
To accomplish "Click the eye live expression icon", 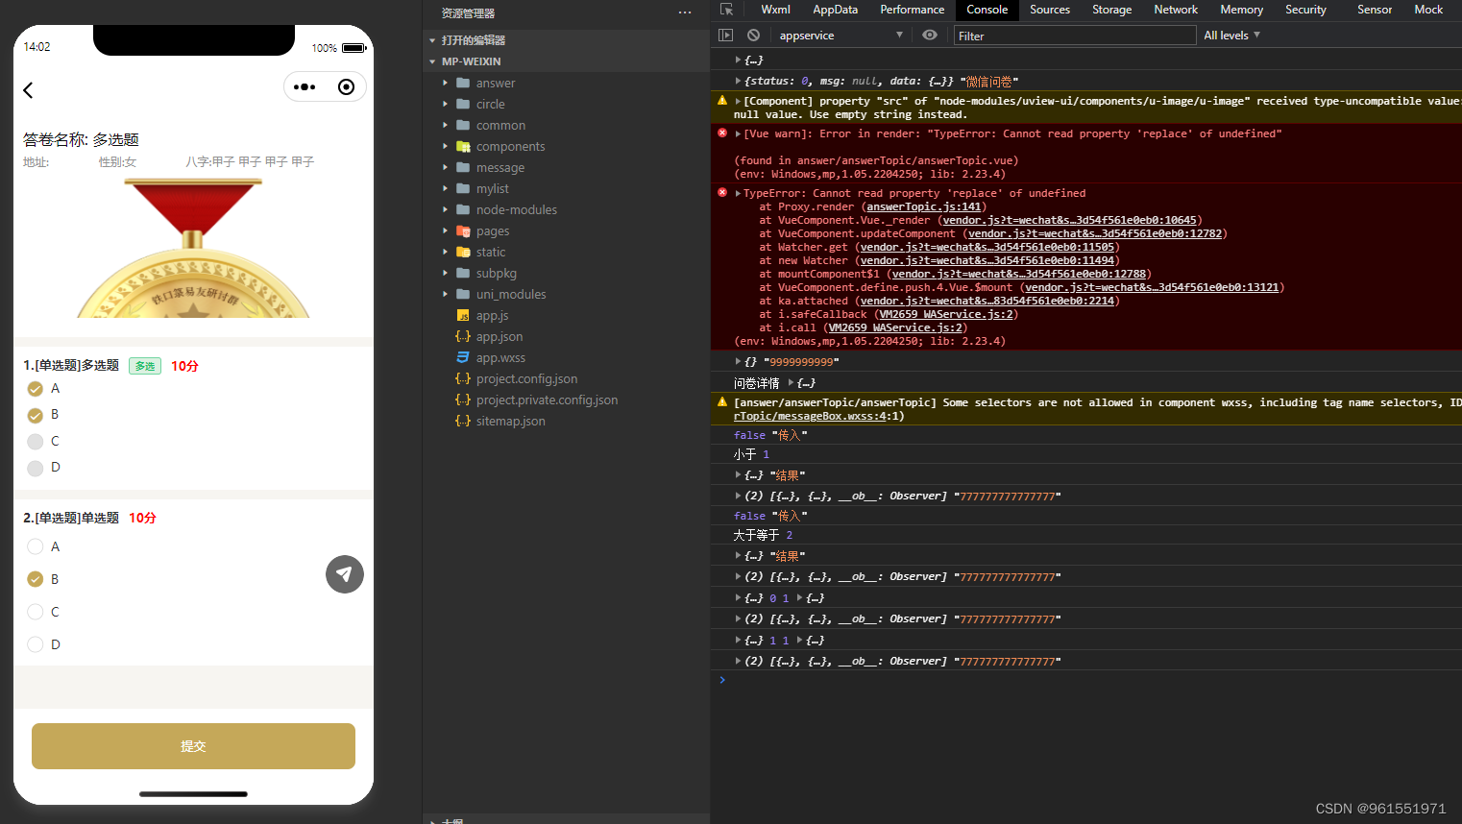I will click(930, 36).
